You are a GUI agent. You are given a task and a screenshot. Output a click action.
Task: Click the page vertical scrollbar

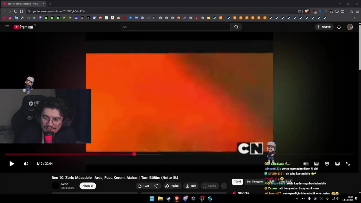(360, 48)
